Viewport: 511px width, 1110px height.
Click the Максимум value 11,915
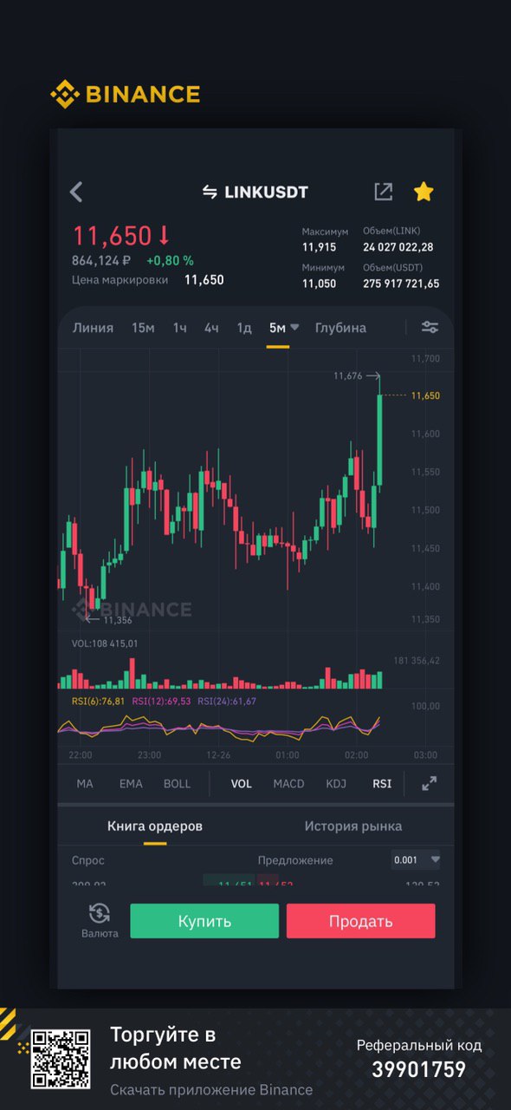(319, 247)
